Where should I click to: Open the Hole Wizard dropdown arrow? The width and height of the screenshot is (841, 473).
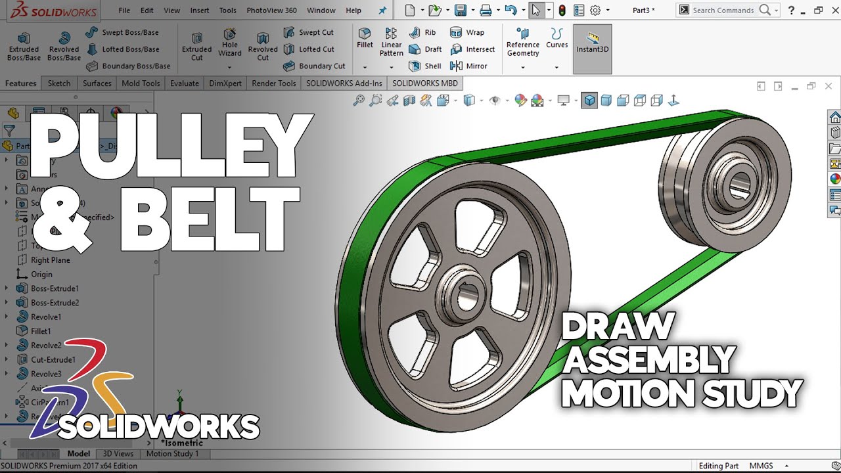pyautogui.click(x=230, y=68)
